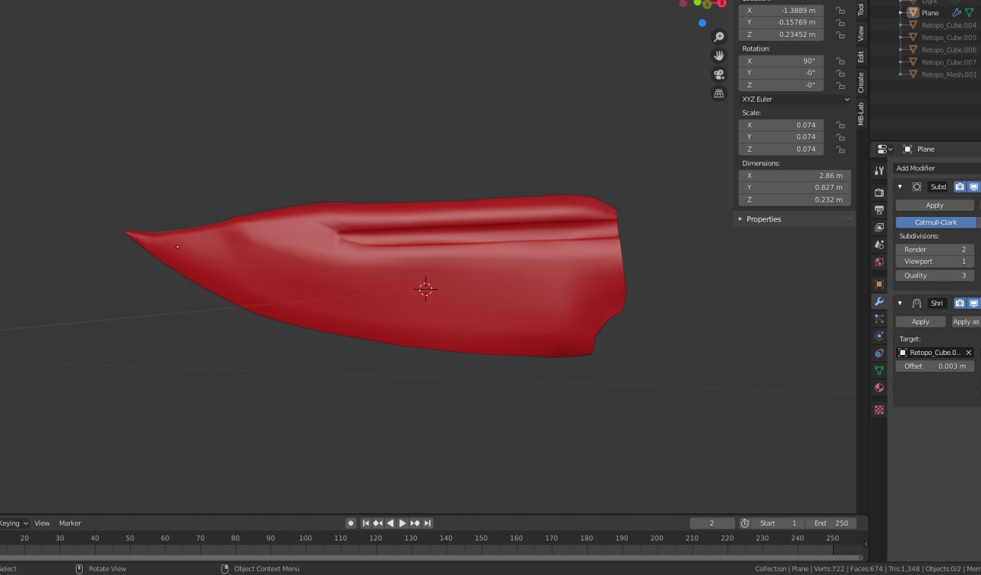Open the Render properties tab icon
This screenshot has width=981, height=575.
879,192
